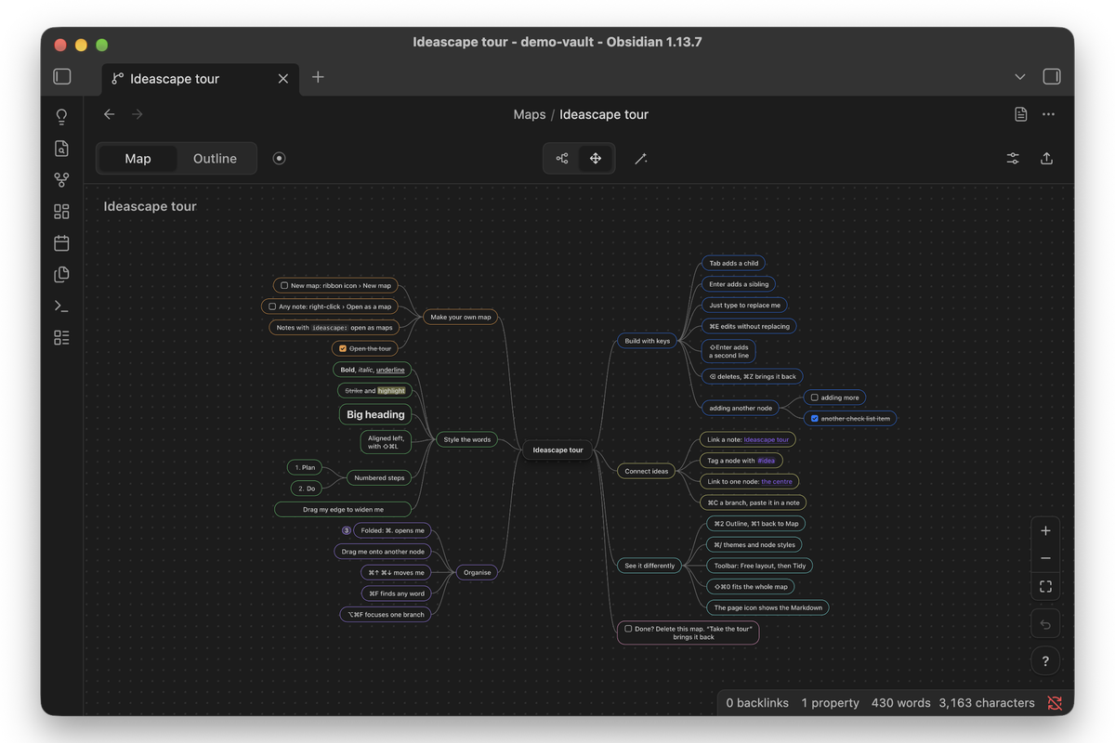Open the 'Ideascape tour' note link

pyautogui.click(x=767, y=439)
